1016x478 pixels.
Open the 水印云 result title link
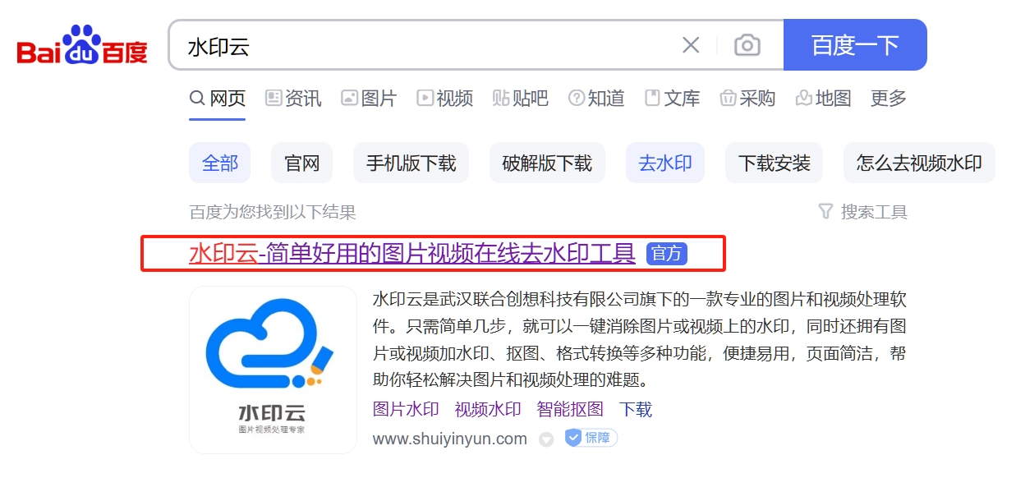click(411, 254)
